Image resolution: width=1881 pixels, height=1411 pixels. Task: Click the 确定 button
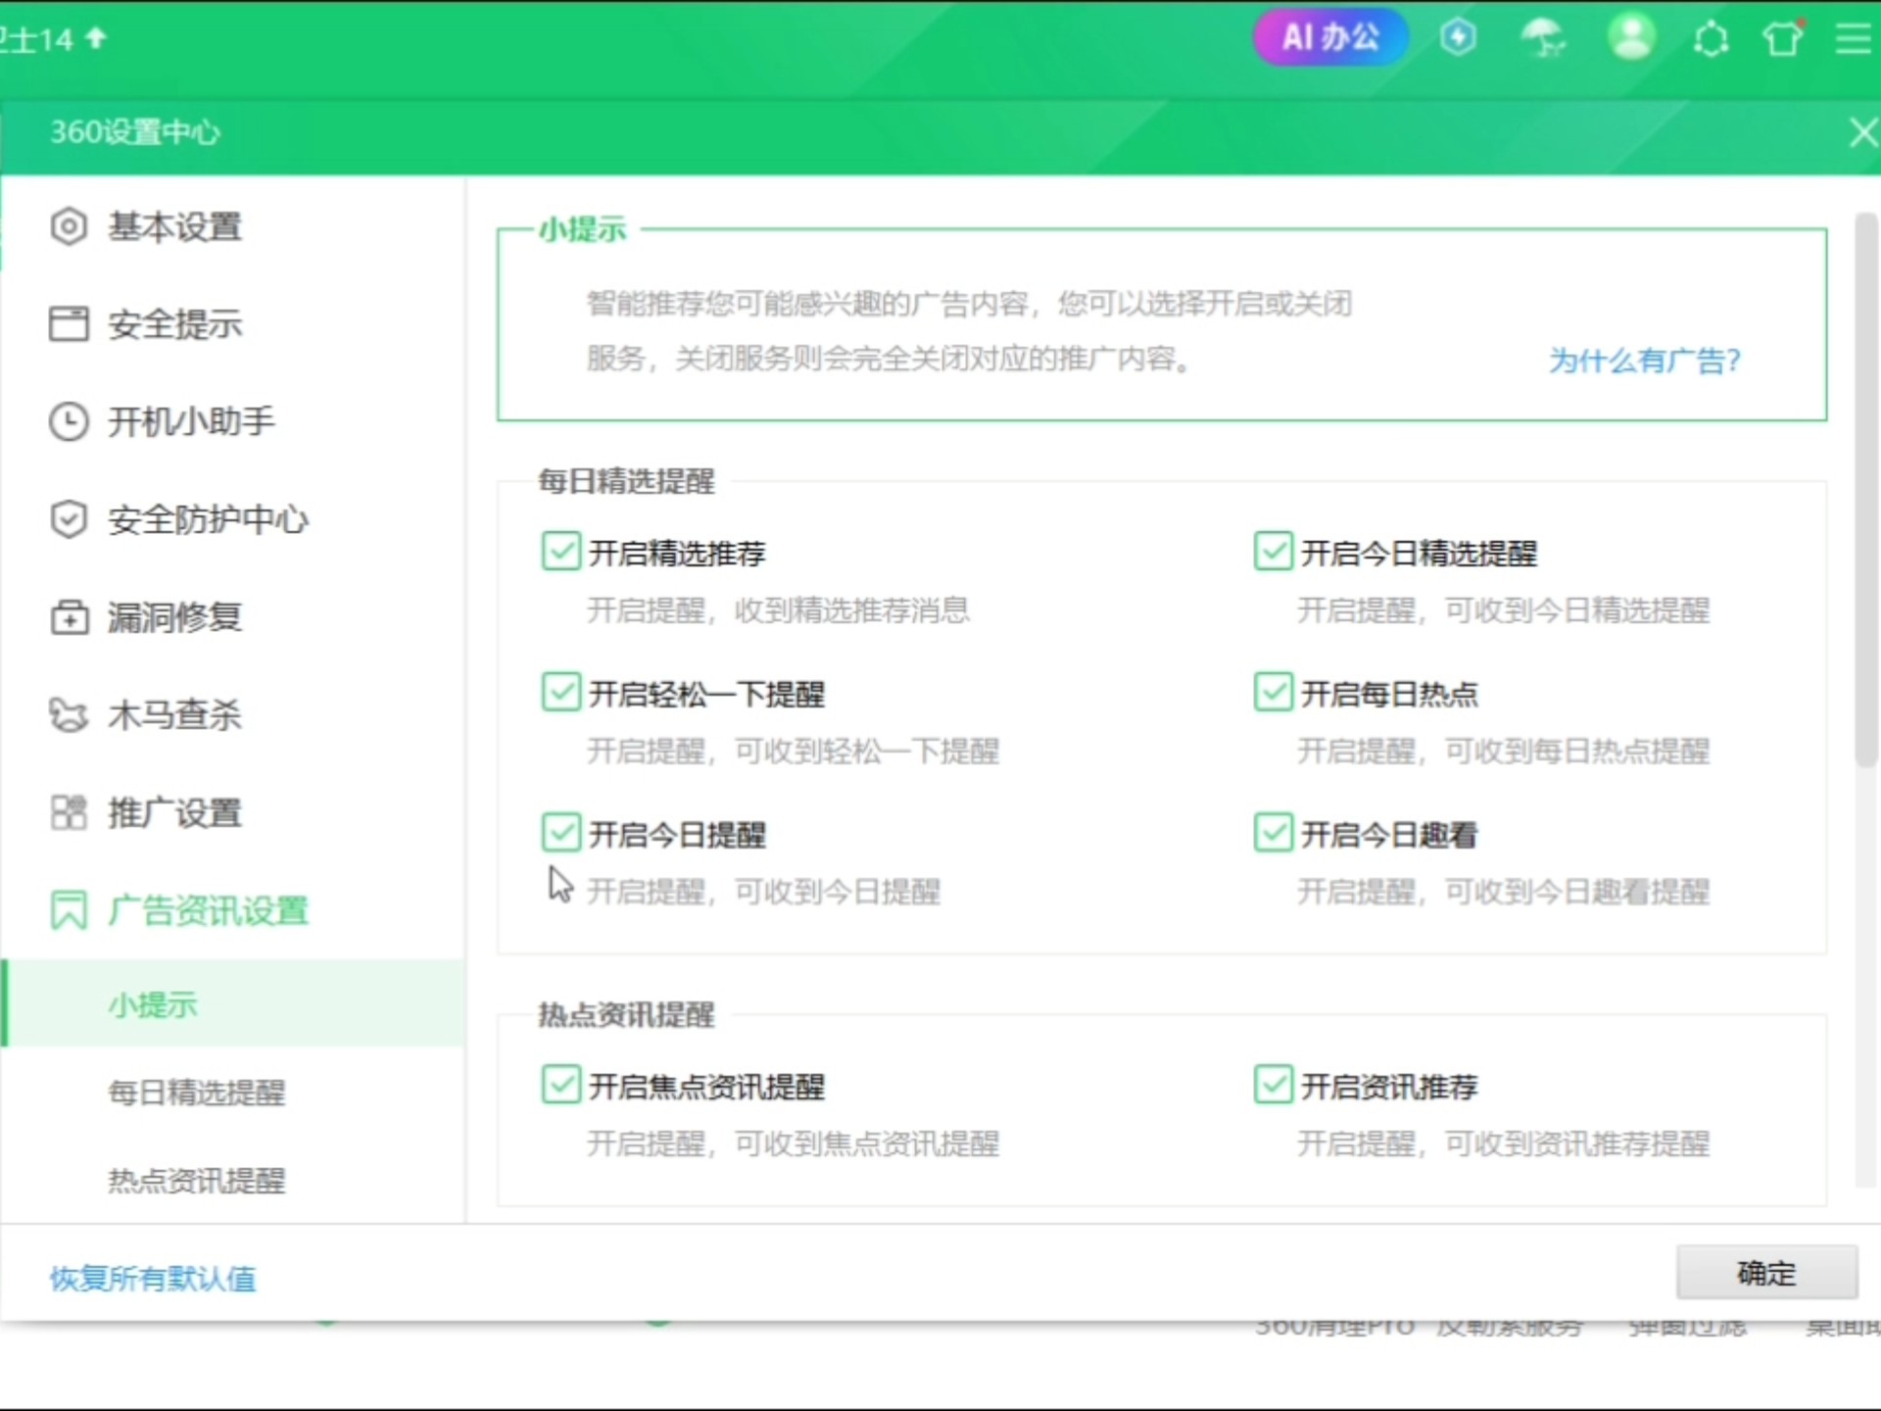pyautogui.click(x=1766, y=1273)
